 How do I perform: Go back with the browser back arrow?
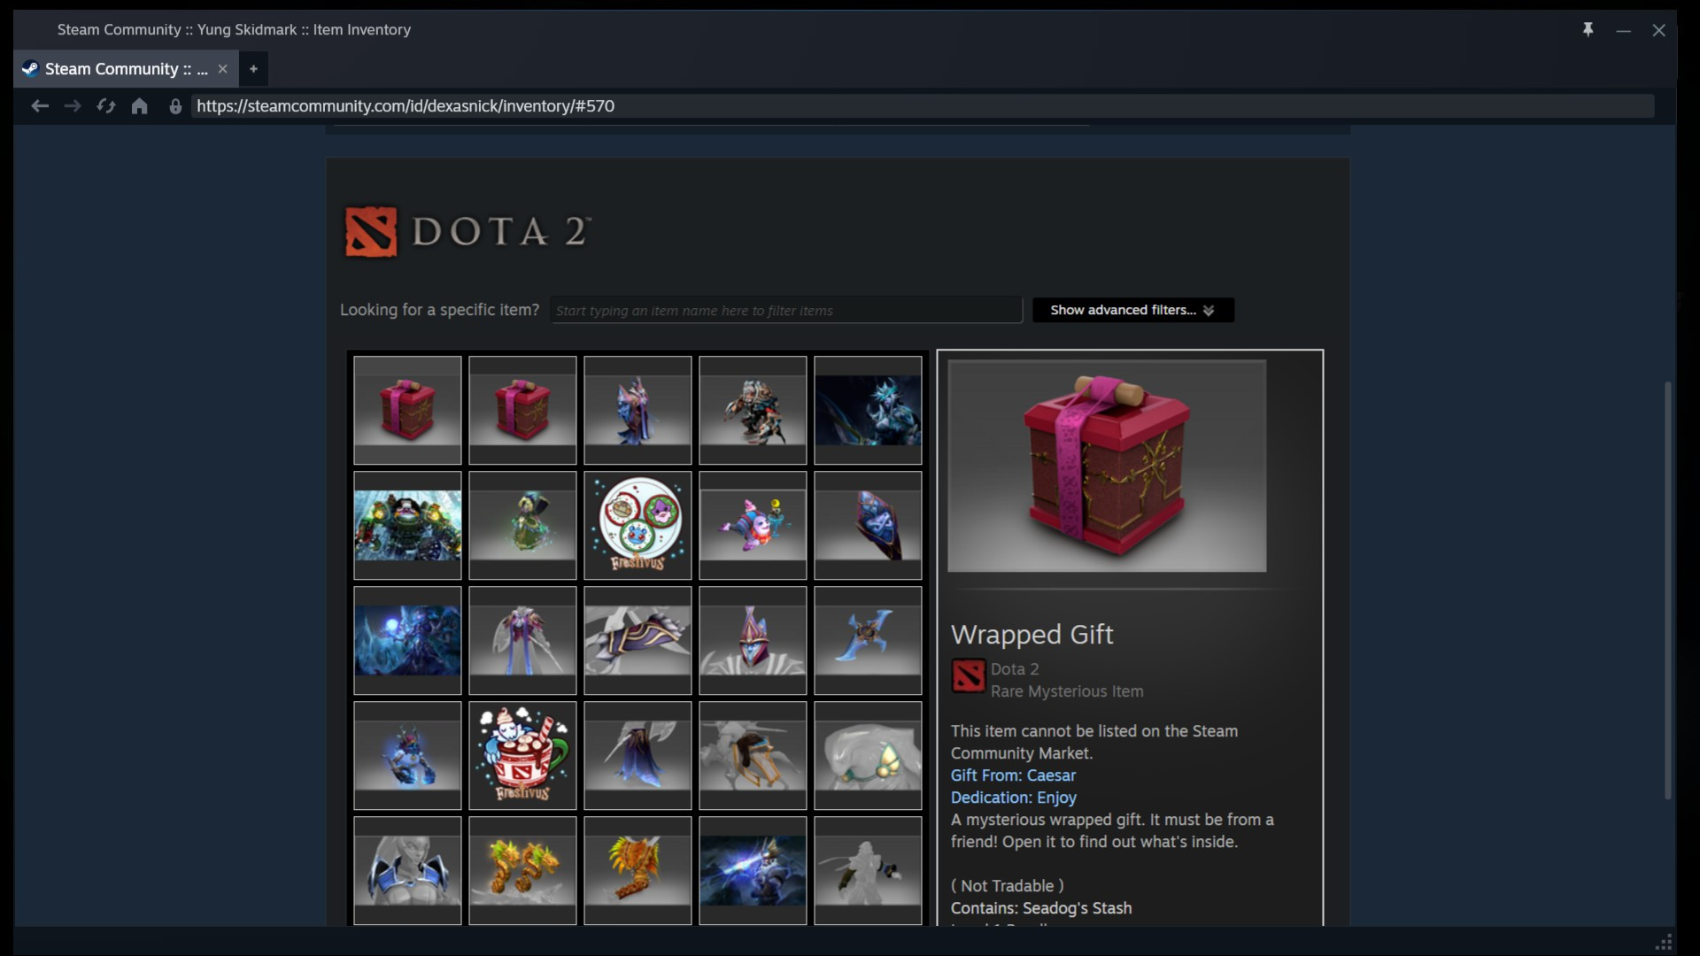(x=39, y=106)
